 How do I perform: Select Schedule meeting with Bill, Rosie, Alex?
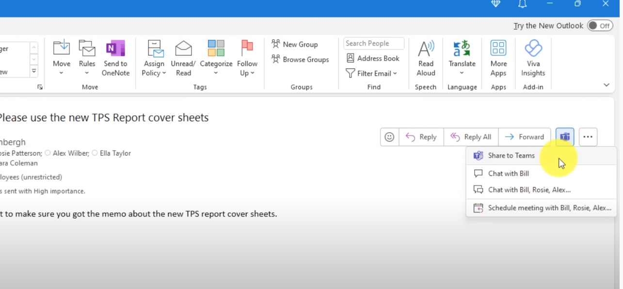pyautogui.click(x=549, y=208)
